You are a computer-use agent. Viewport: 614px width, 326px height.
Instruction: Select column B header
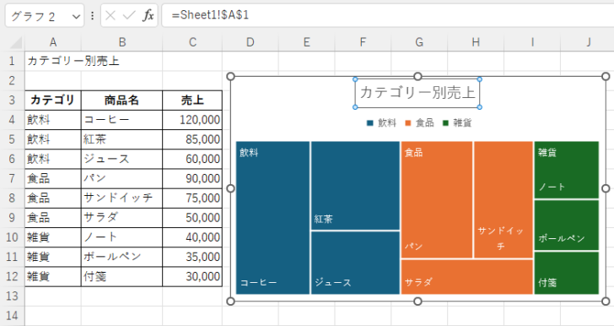[x=121, y=42]
